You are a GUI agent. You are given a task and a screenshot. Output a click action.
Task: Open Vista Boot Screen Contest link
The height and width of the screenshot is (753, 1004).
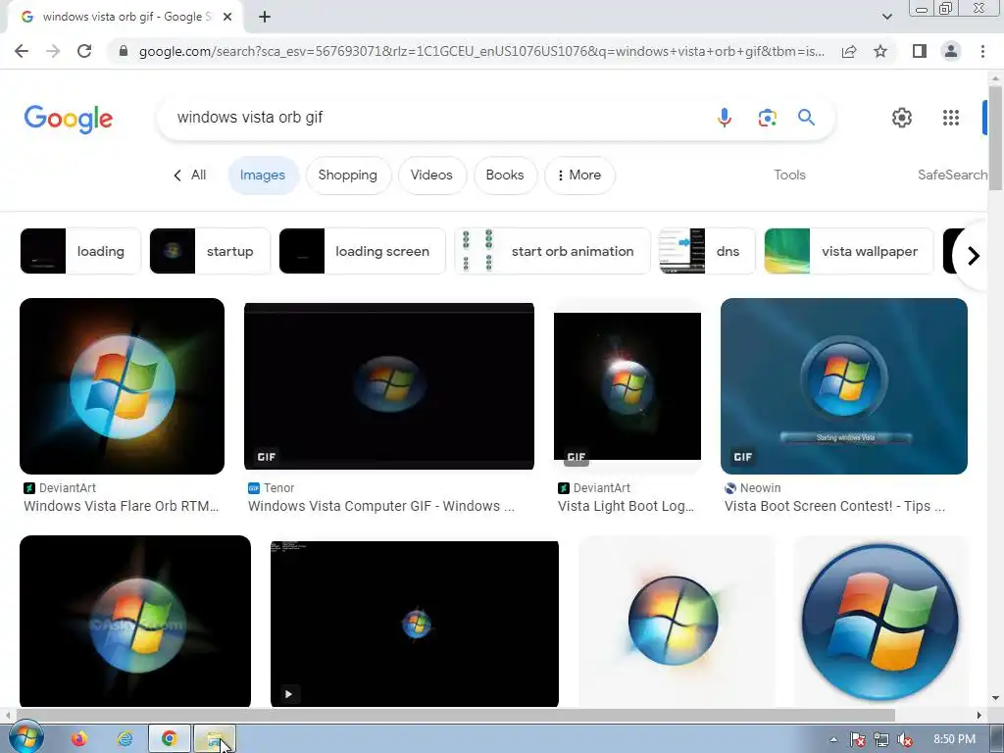pyautogui.click(x=834, y=506)
